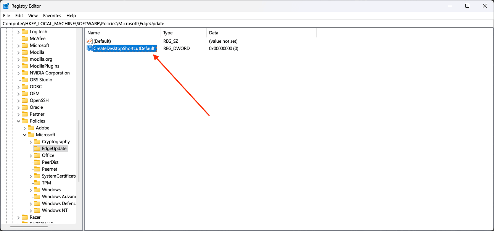Click the Cryptography folder icon
The height and width of the screenshot is (231, 494).
click(37, 142)
